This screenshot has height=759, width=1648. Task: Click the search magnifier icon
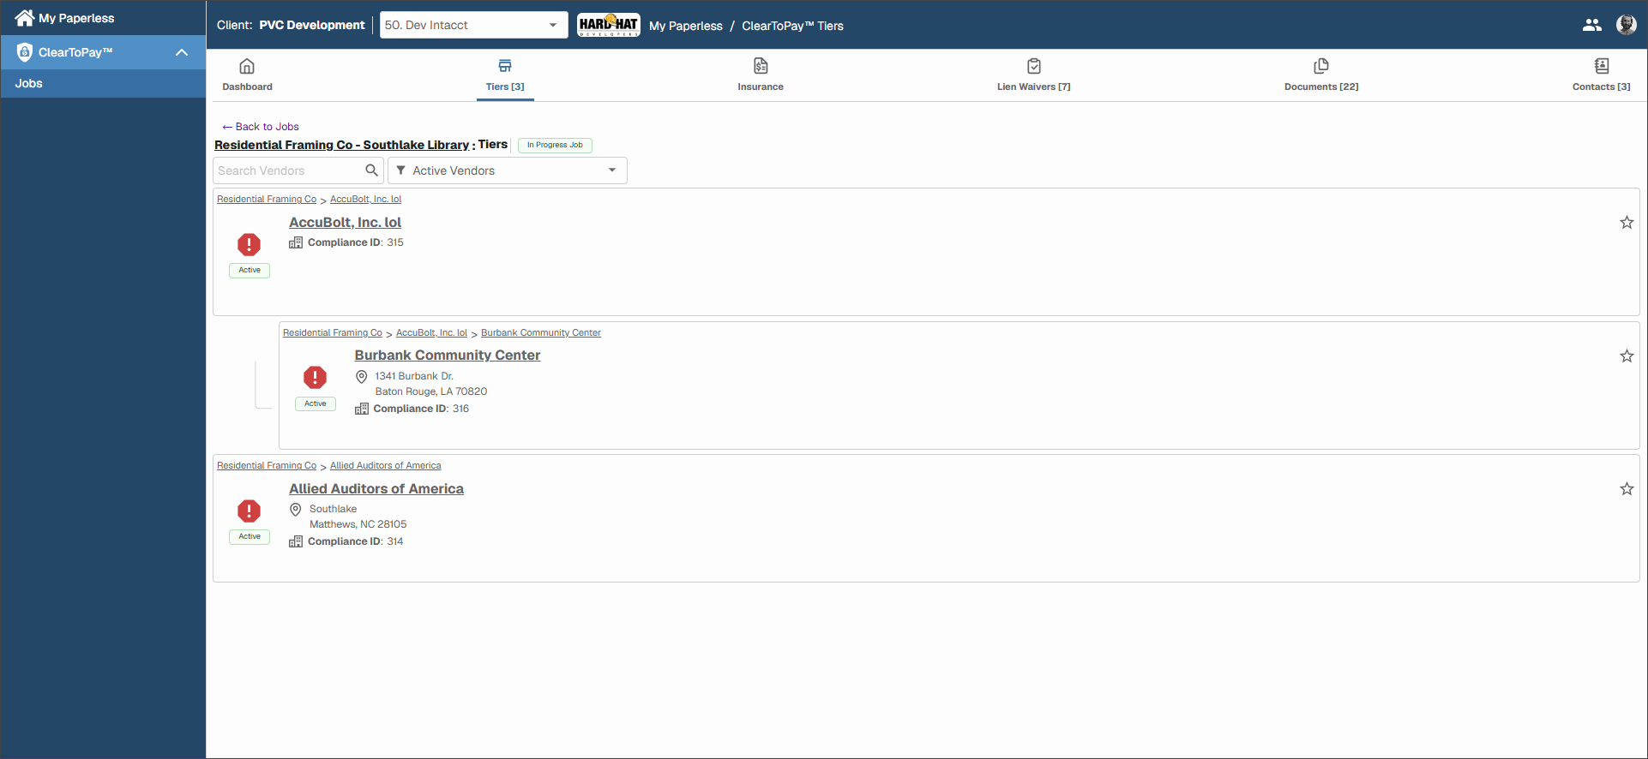[x=371, y=170]
